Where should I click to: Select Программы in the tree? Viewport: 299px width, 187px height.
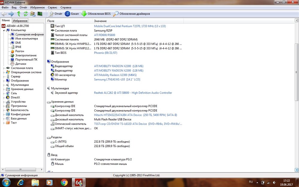pos(19,106)
